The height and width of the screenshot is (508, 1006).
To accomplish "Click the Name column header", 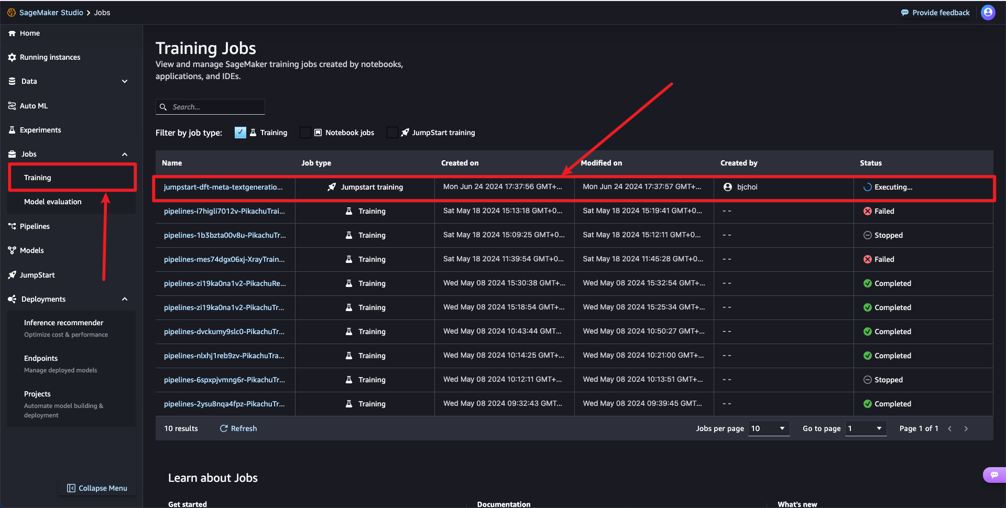I will click(x=172, y=163).
